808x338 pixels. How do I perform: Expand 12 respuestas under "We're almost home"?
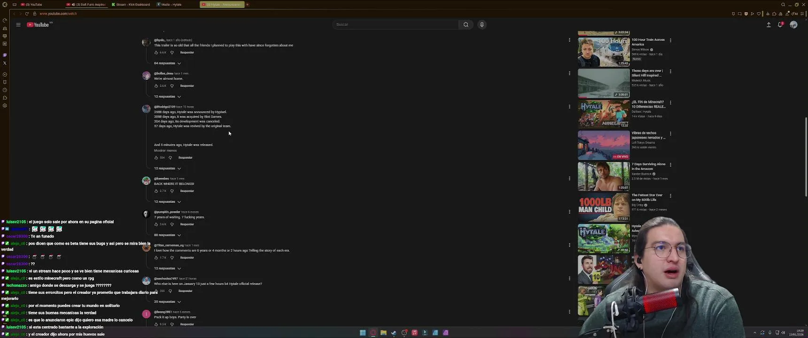pos(167,97)
